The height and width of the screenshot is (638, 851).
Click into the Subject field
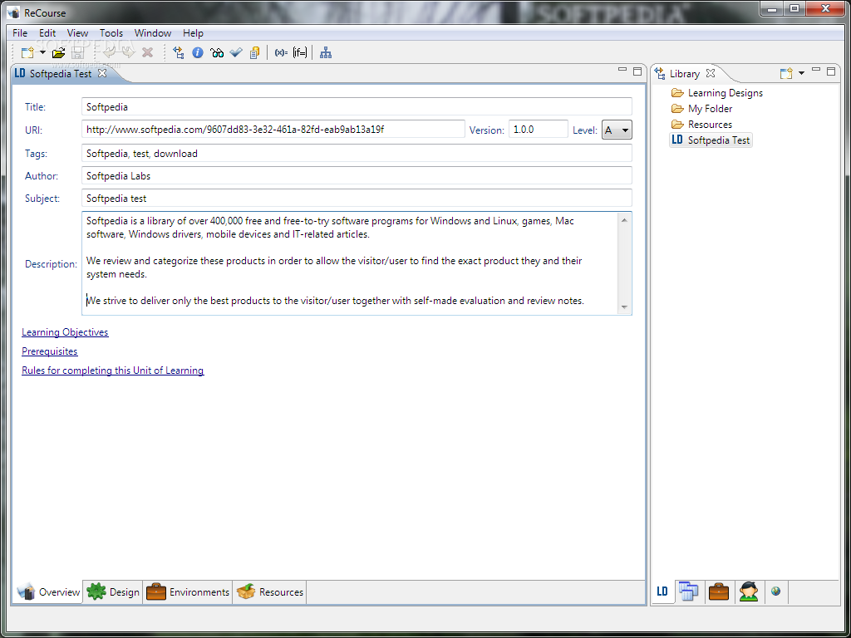pos(357,198)
